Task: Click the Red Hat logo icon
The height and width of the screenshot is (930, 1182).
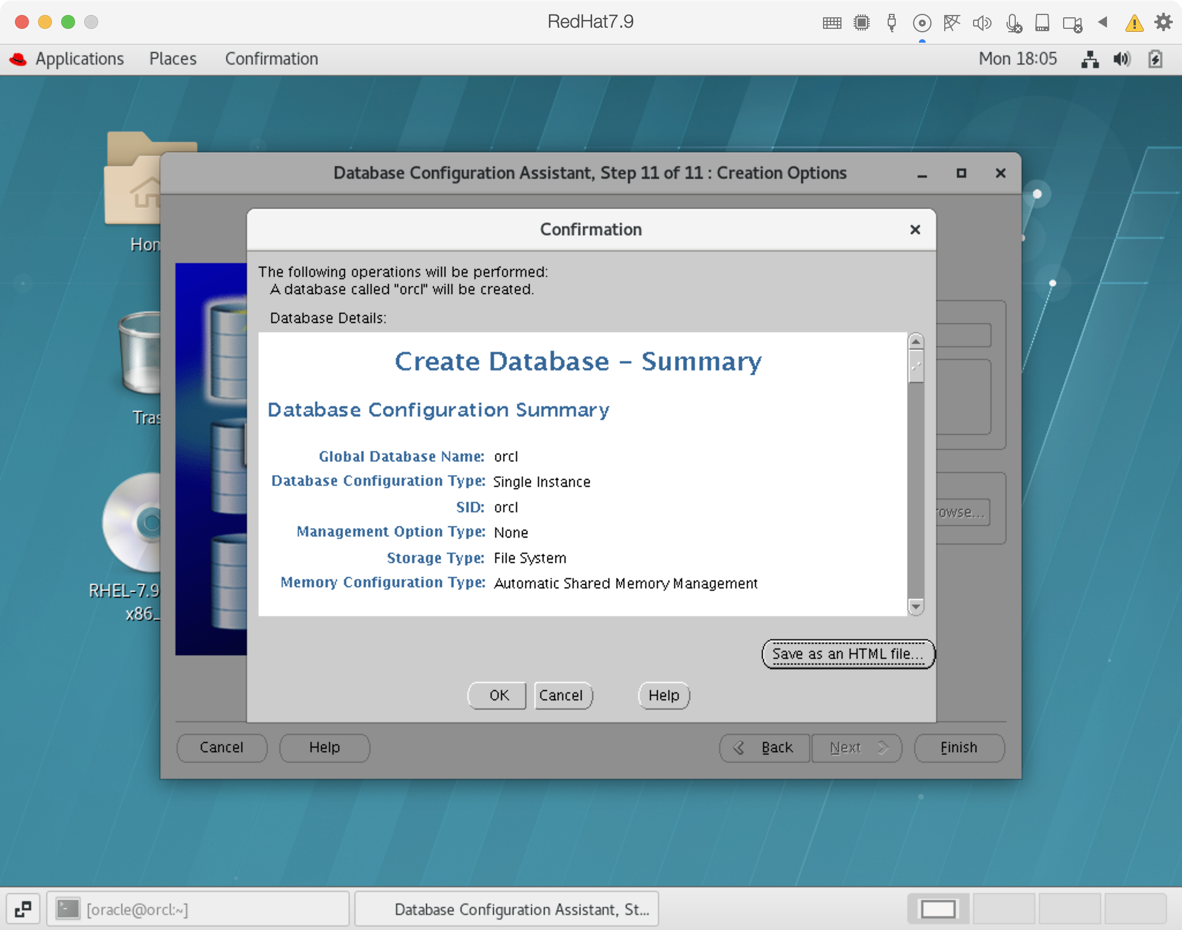Action: 18,59
